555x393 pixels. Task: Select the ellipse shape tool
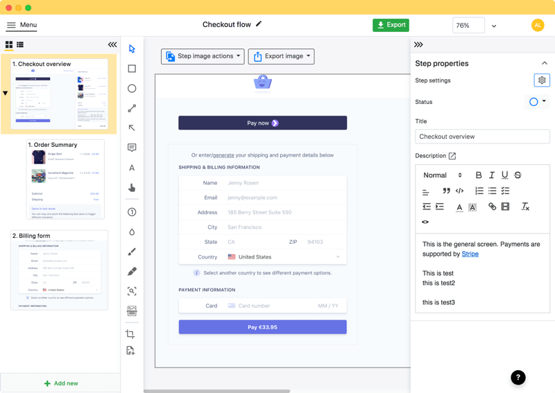tap(132, 89)
